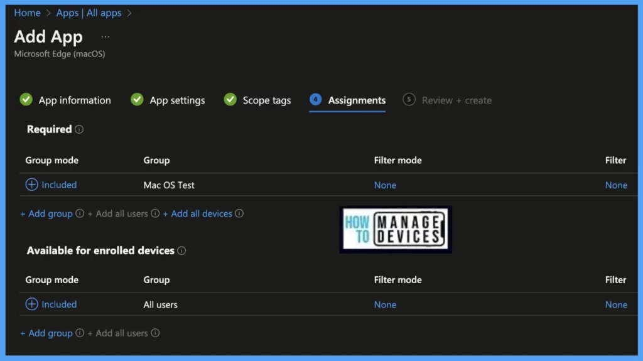The width and height of the screenshot is (643, 361).
Task: Open the Review + create step
Action: click(457, 100)
